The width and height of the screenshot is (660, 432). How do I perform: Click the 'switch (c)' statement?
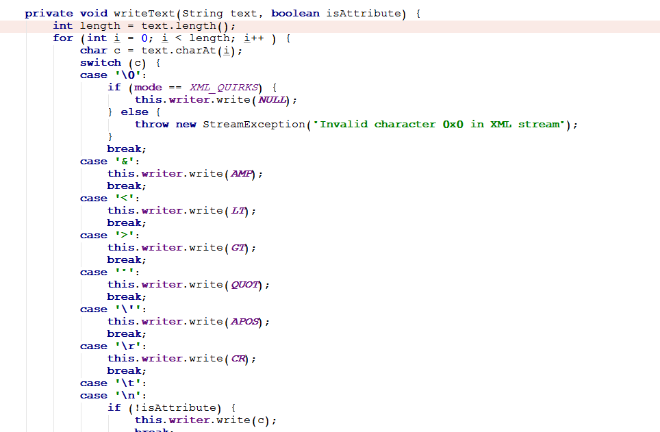coord(113,63)
